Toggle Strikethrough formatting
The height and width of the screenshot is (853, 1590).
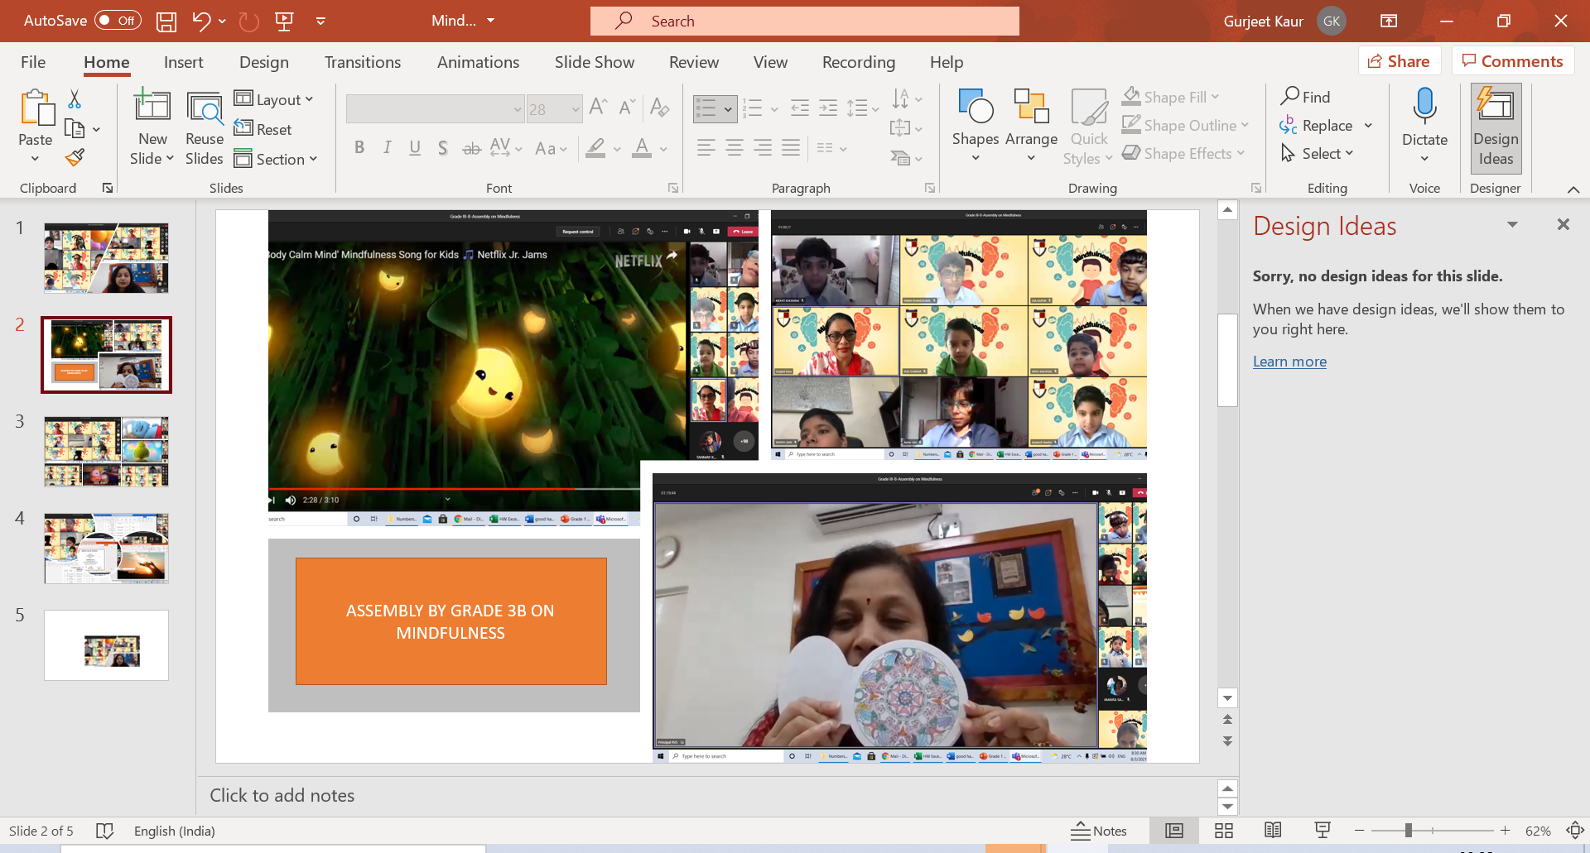(471, 148)
